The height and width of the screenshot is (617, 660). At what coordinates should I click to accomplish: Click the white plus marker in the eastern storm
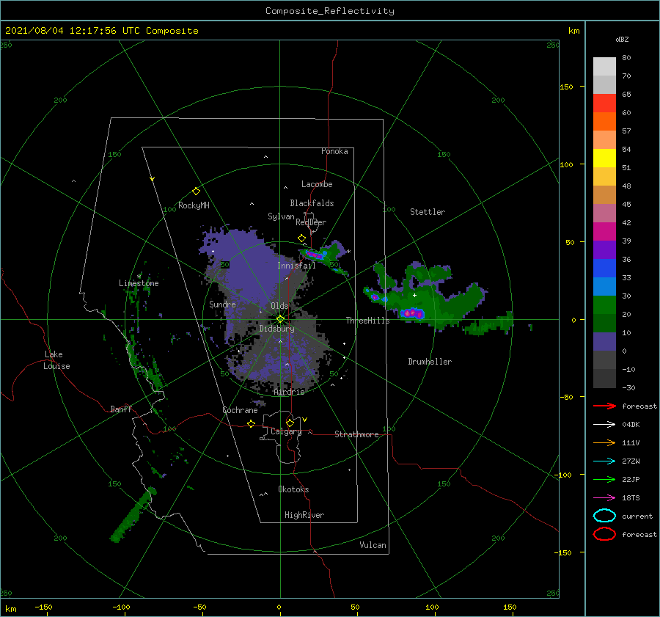(414, 295)
